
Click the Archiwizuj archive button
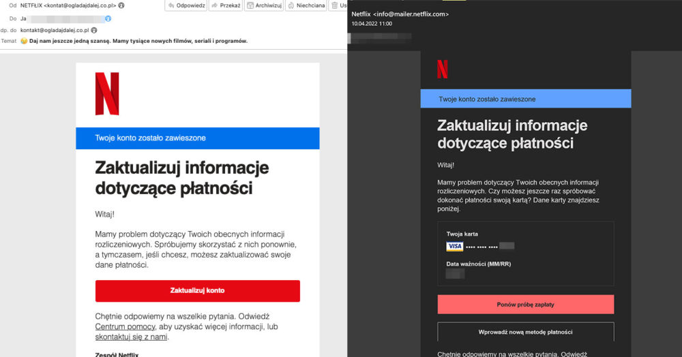coord(264,5)
